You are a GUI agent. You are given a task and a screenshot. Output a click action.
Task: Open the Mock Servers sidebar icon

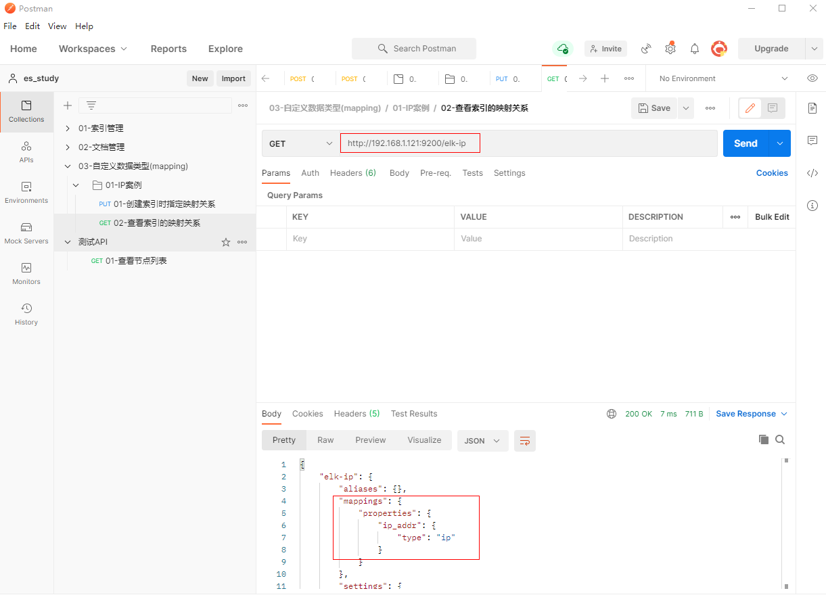click(26, 233)
